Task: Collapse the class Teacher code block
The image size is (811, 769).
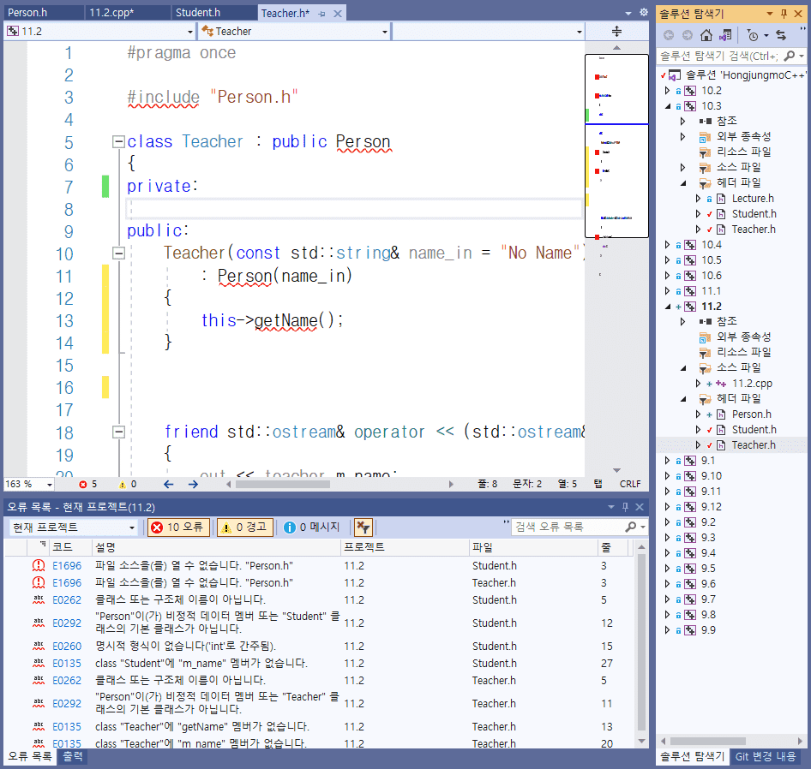Action: click(118, 142)
